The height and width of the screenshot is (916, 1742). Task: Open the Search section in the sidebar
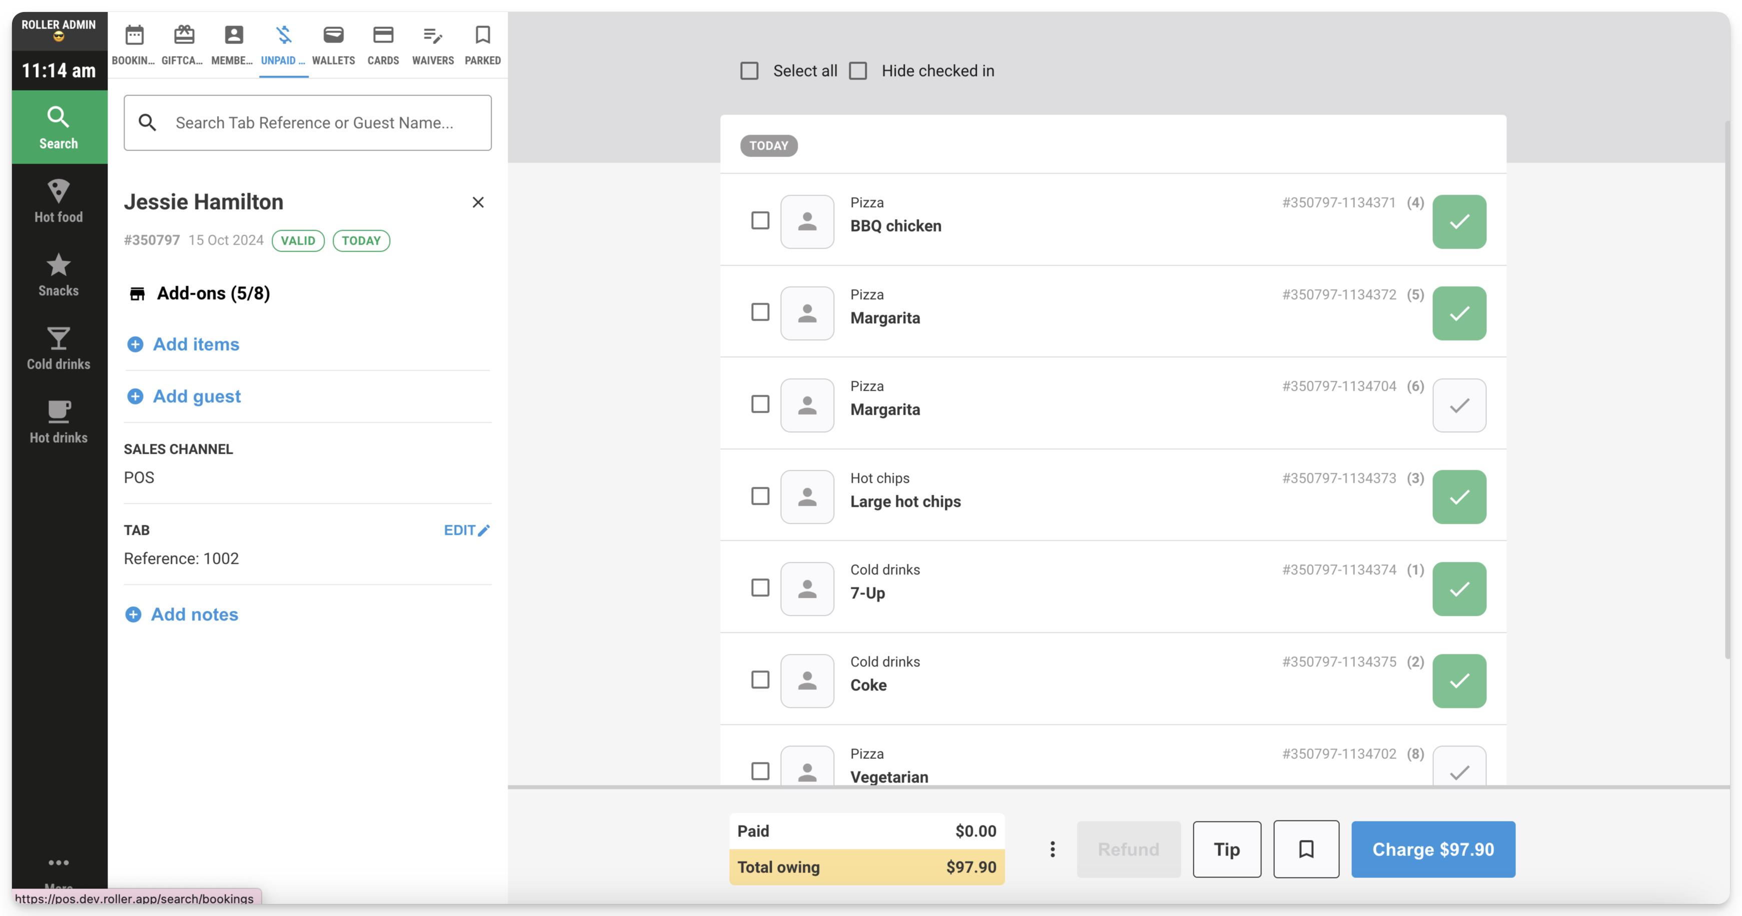point(59,127)
